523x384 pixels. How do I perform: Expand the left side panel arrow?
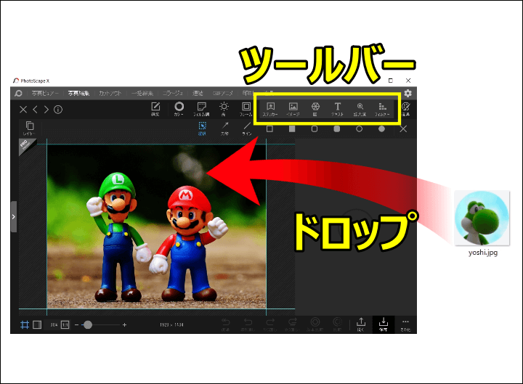(x=14, y=216)
